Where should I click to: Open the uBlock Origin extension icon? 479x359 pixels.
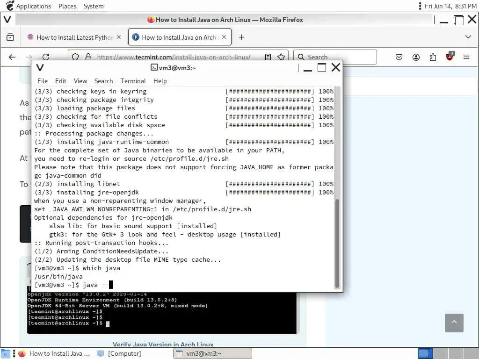point(450,57)
